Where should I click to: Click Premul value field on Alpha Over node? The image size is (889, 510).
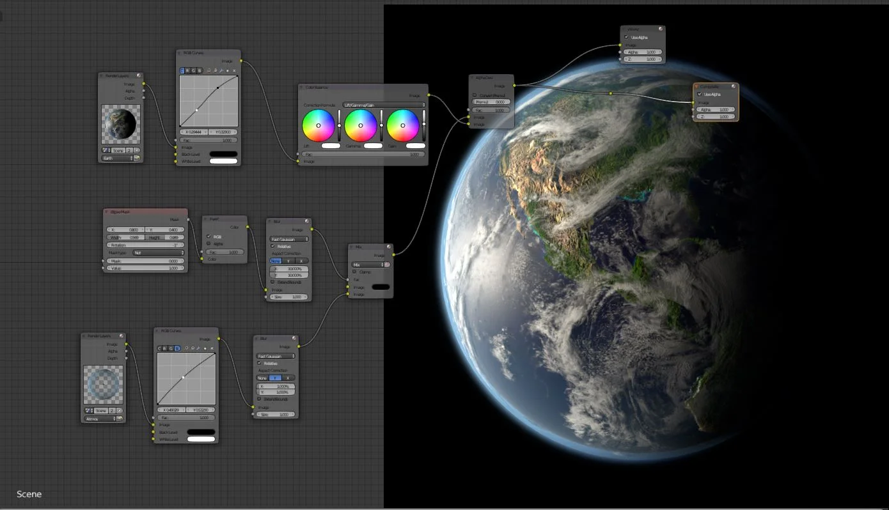[491, 102]
